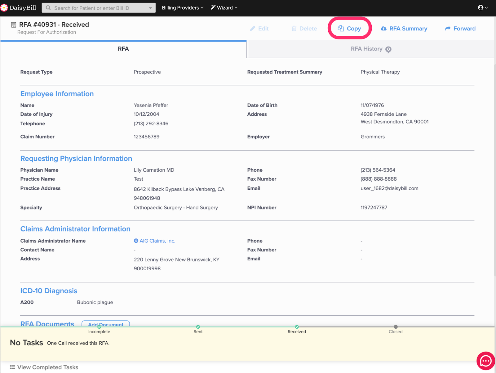This screenshot has width=496, height=373.
Task: Open the Wizard dropdown menu
Action: [224, 8]
